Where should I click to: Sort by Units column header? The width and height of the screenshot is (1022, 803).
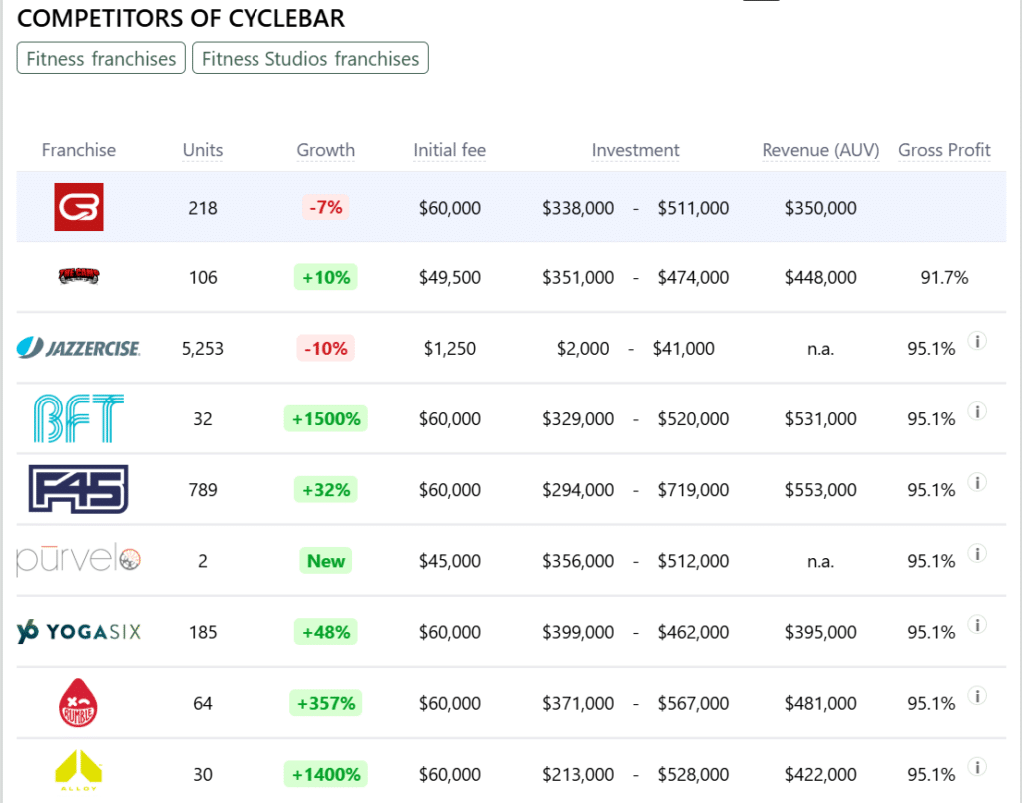coord(202,150)
